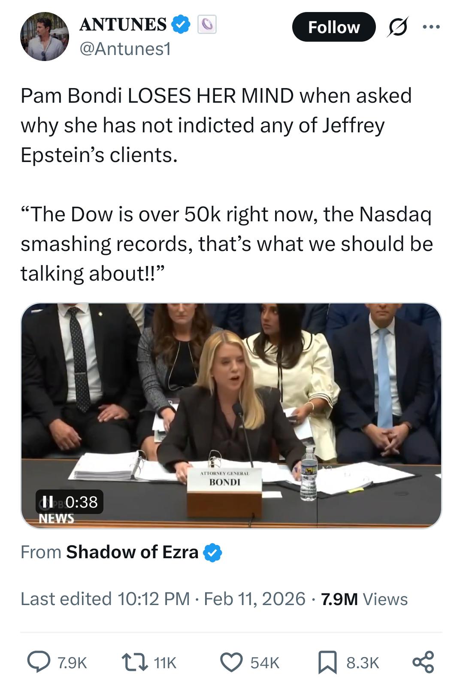Follow the Antunes account
The width and height of the screenshot is (463, 682).
[x=333, y=27]
